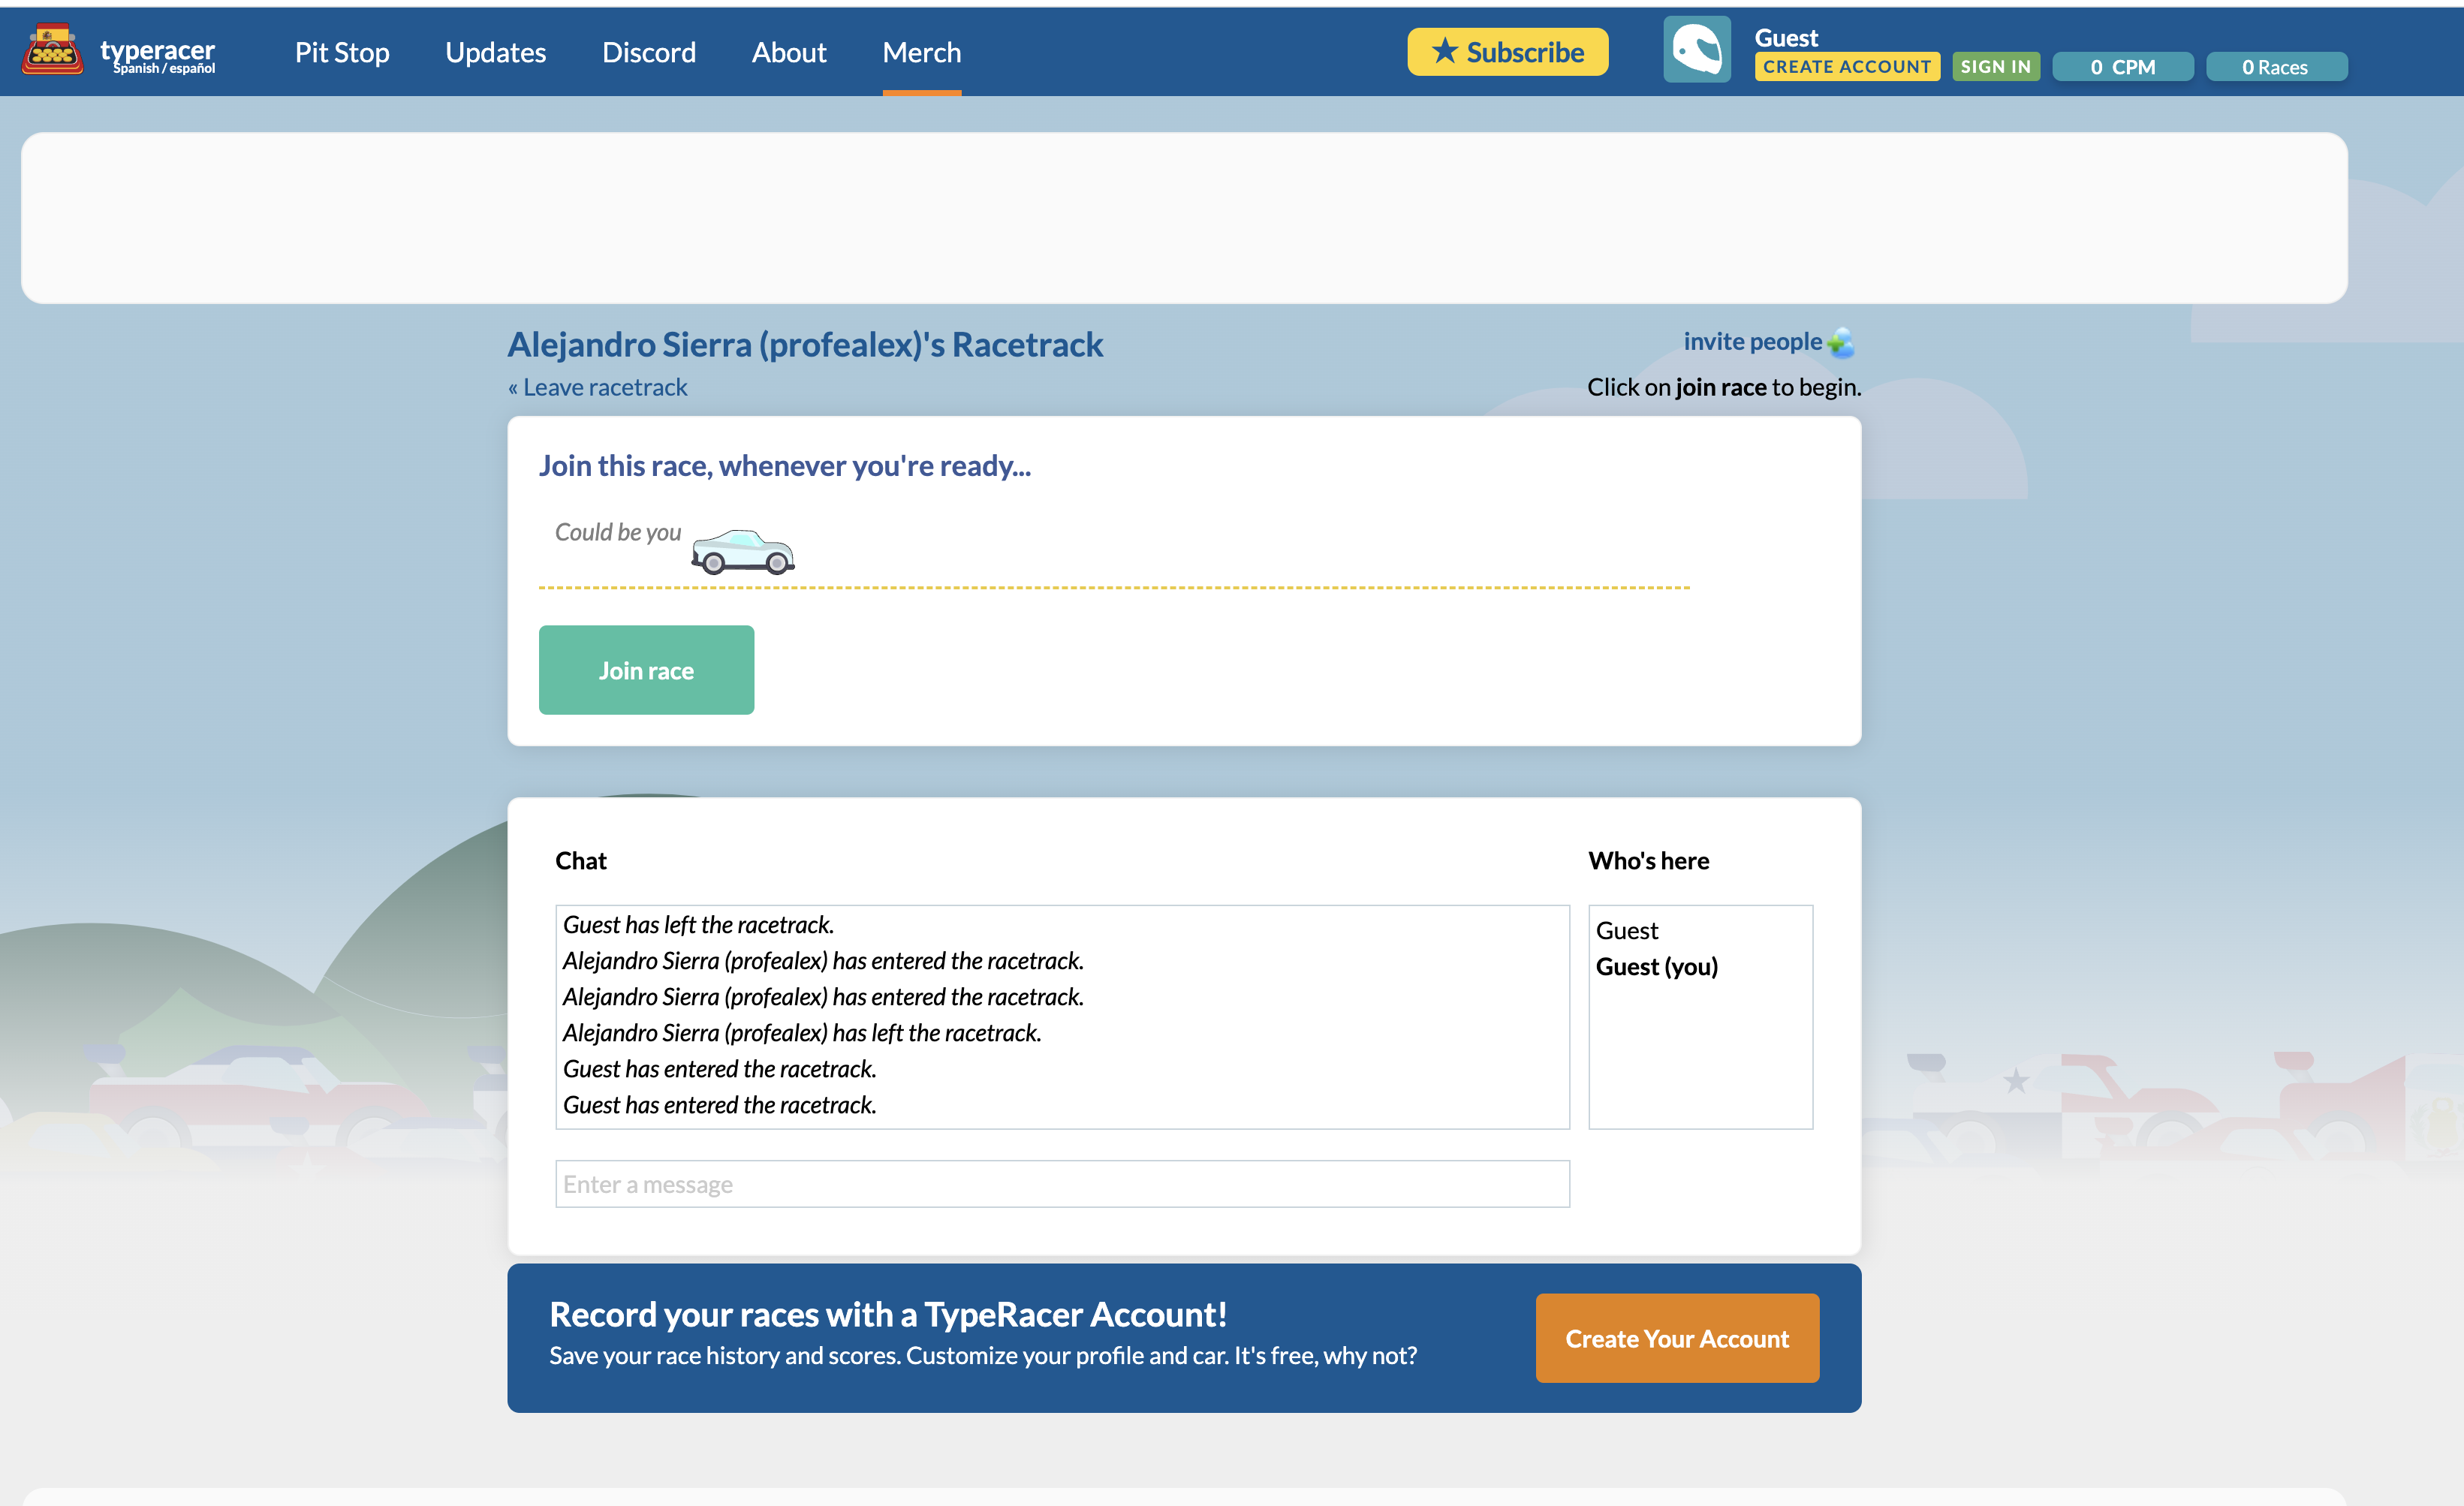The image size is (2464, 1506).
Task: Click the Who's here heading
Action: point(1649,861)
